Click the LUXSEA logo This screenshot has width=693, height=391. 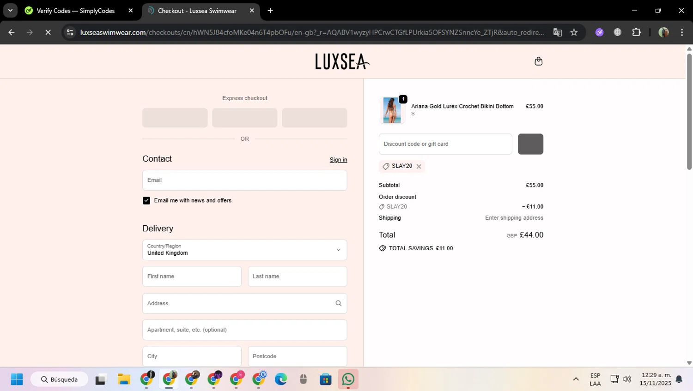[342, 61]
